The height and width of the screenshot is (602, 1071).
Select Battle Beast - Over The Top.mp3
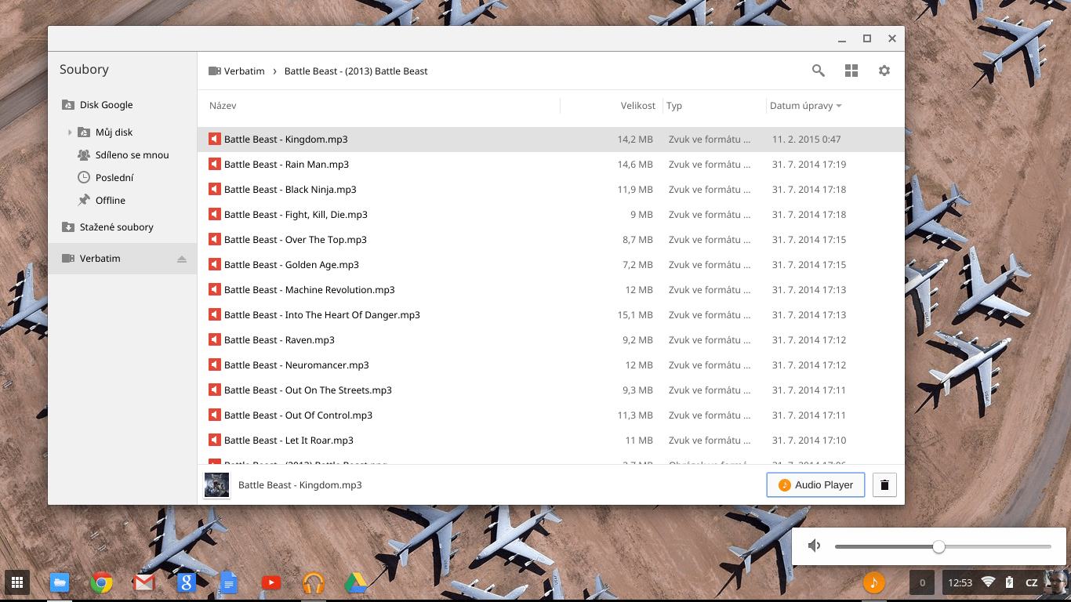(550, 240)
